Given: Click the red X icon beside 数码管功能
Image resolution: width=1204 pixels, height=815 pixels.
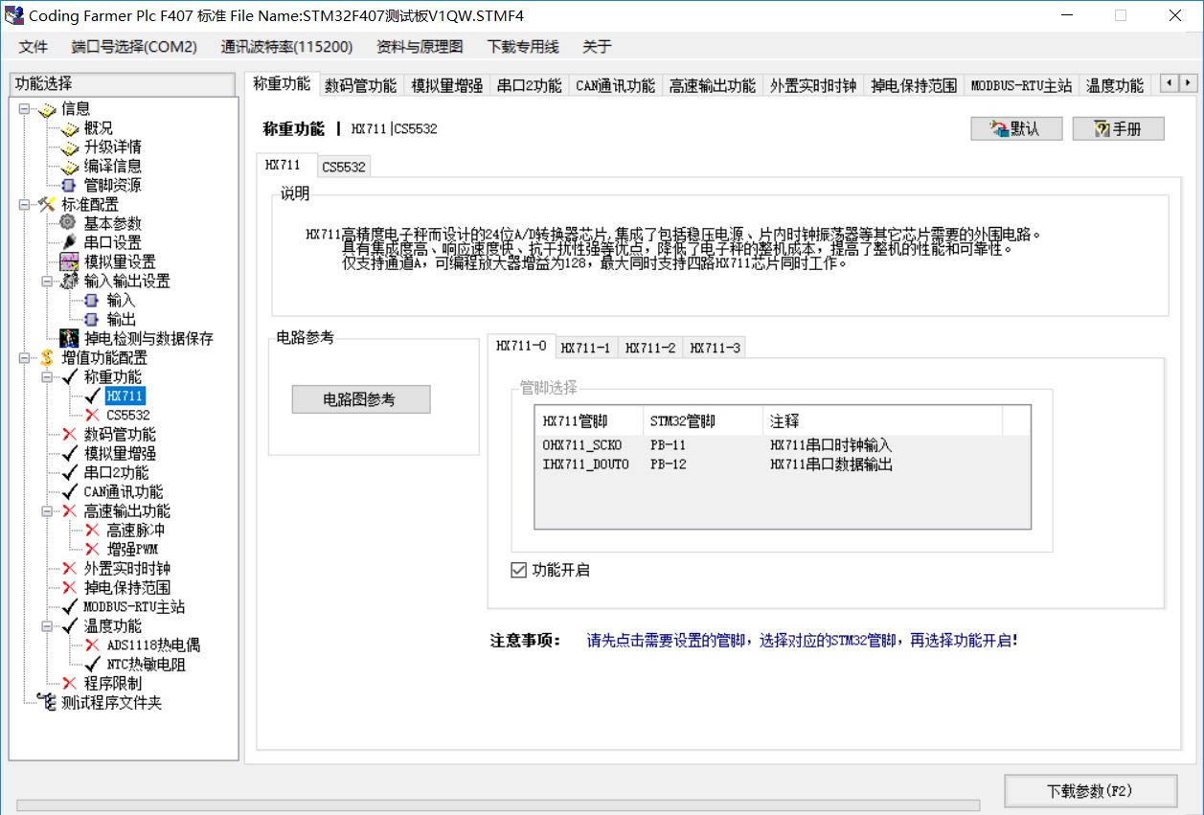Looking at the screenshot, I should [69, 435].
